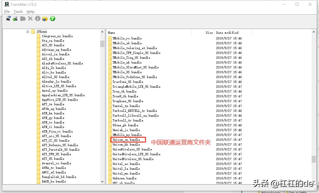Click folder icon beside Tracfone_US.bundle in list
The width and height of the screenshot is (319, 193).
click(110, 82)
